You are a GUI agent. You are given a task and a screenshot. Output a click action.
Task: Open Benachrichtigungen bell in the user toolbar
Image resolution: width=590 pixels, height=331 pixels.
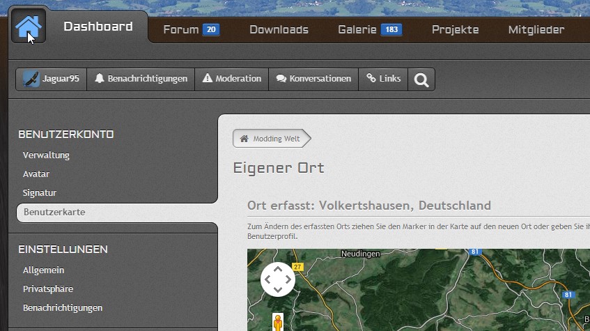coord(141,79)
